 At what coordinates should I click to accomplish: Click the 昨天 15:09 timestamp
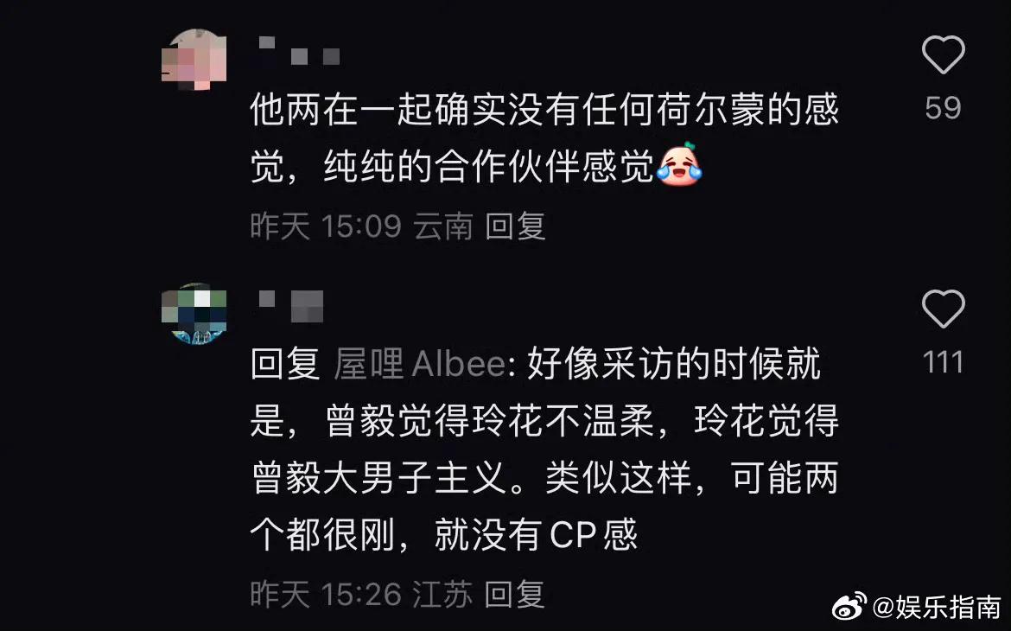tap(326, 226)
